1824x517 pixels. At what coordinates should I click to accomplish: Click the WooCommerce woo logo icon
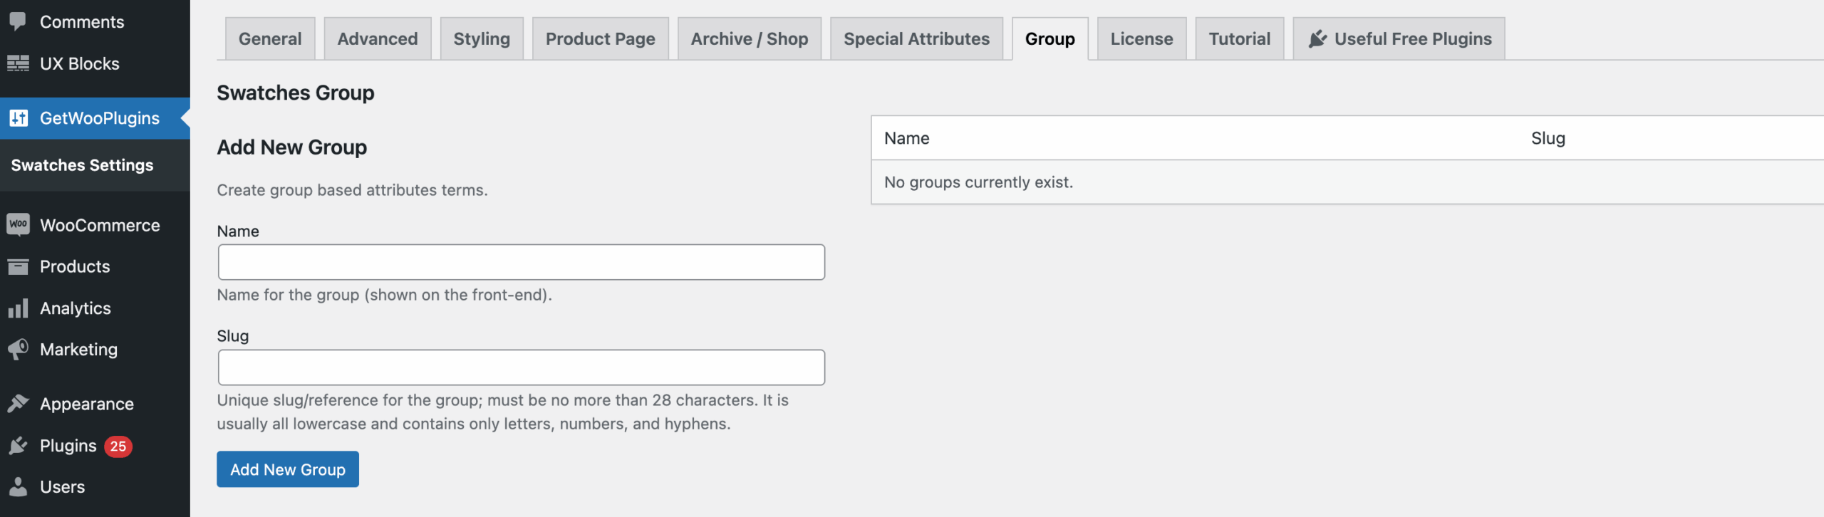point(18,225)
